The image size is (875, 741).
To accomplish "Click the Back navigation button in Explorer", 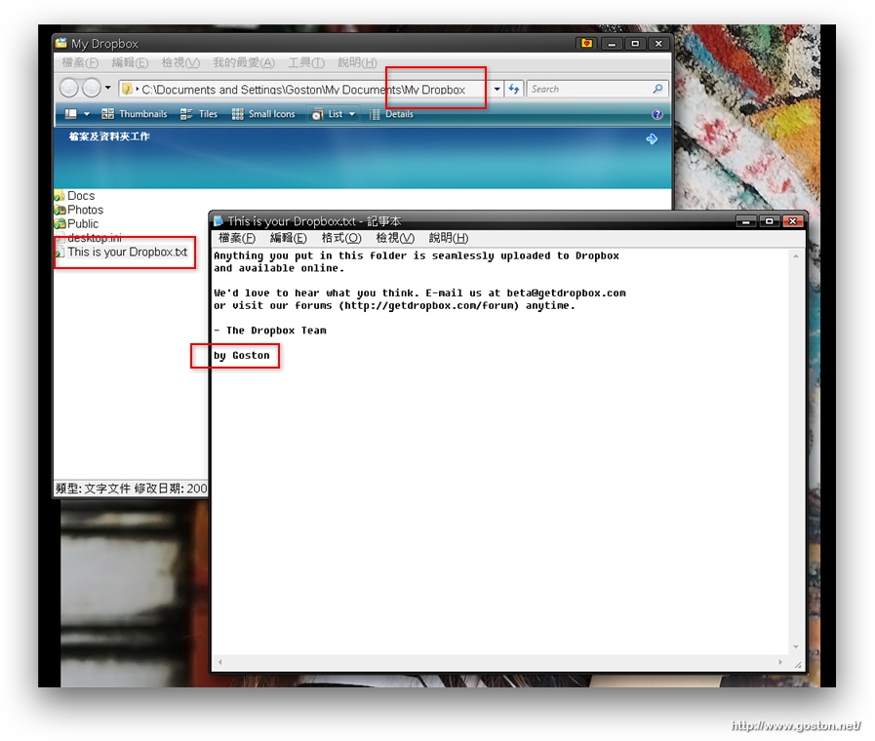I will (69, 89).
